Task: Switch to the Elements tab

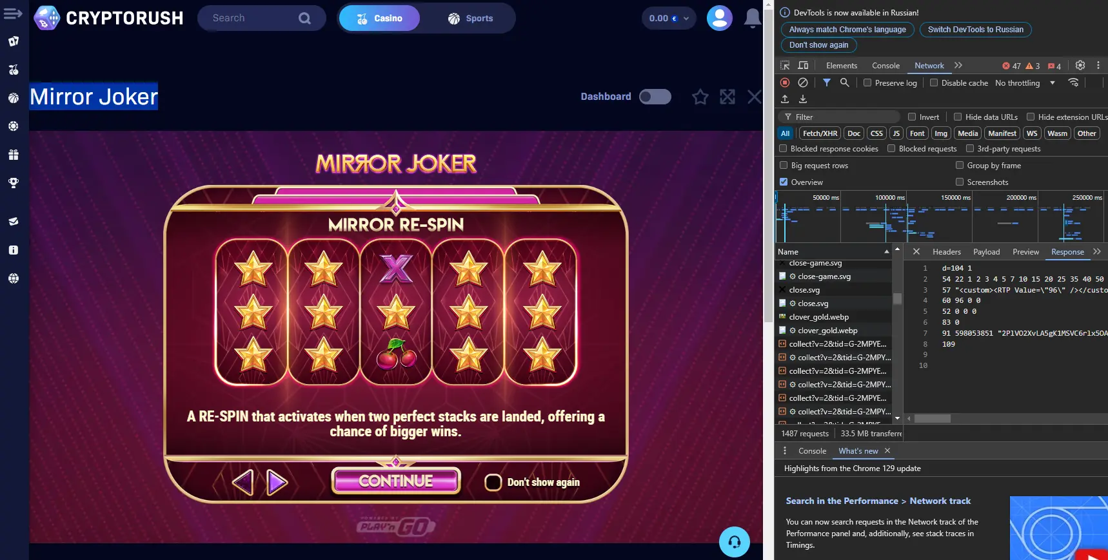Action: tap(842, 66)
